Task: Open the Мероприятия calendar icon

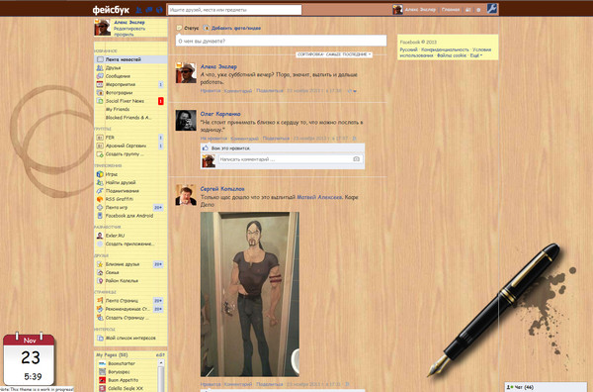Action: click(x=100, y=84)
